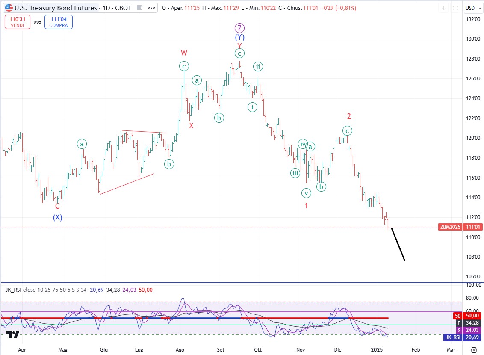Click the US flag symbol icon
484x355 pixels.
9,8
